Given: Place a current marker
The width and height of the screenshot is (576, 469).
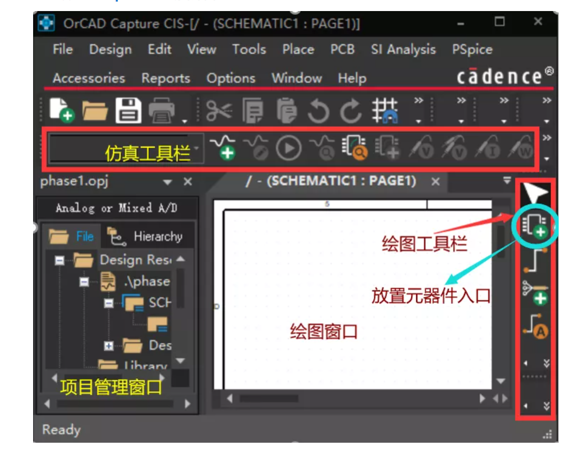Looking at the screenshot, I should tap(488, 148).
